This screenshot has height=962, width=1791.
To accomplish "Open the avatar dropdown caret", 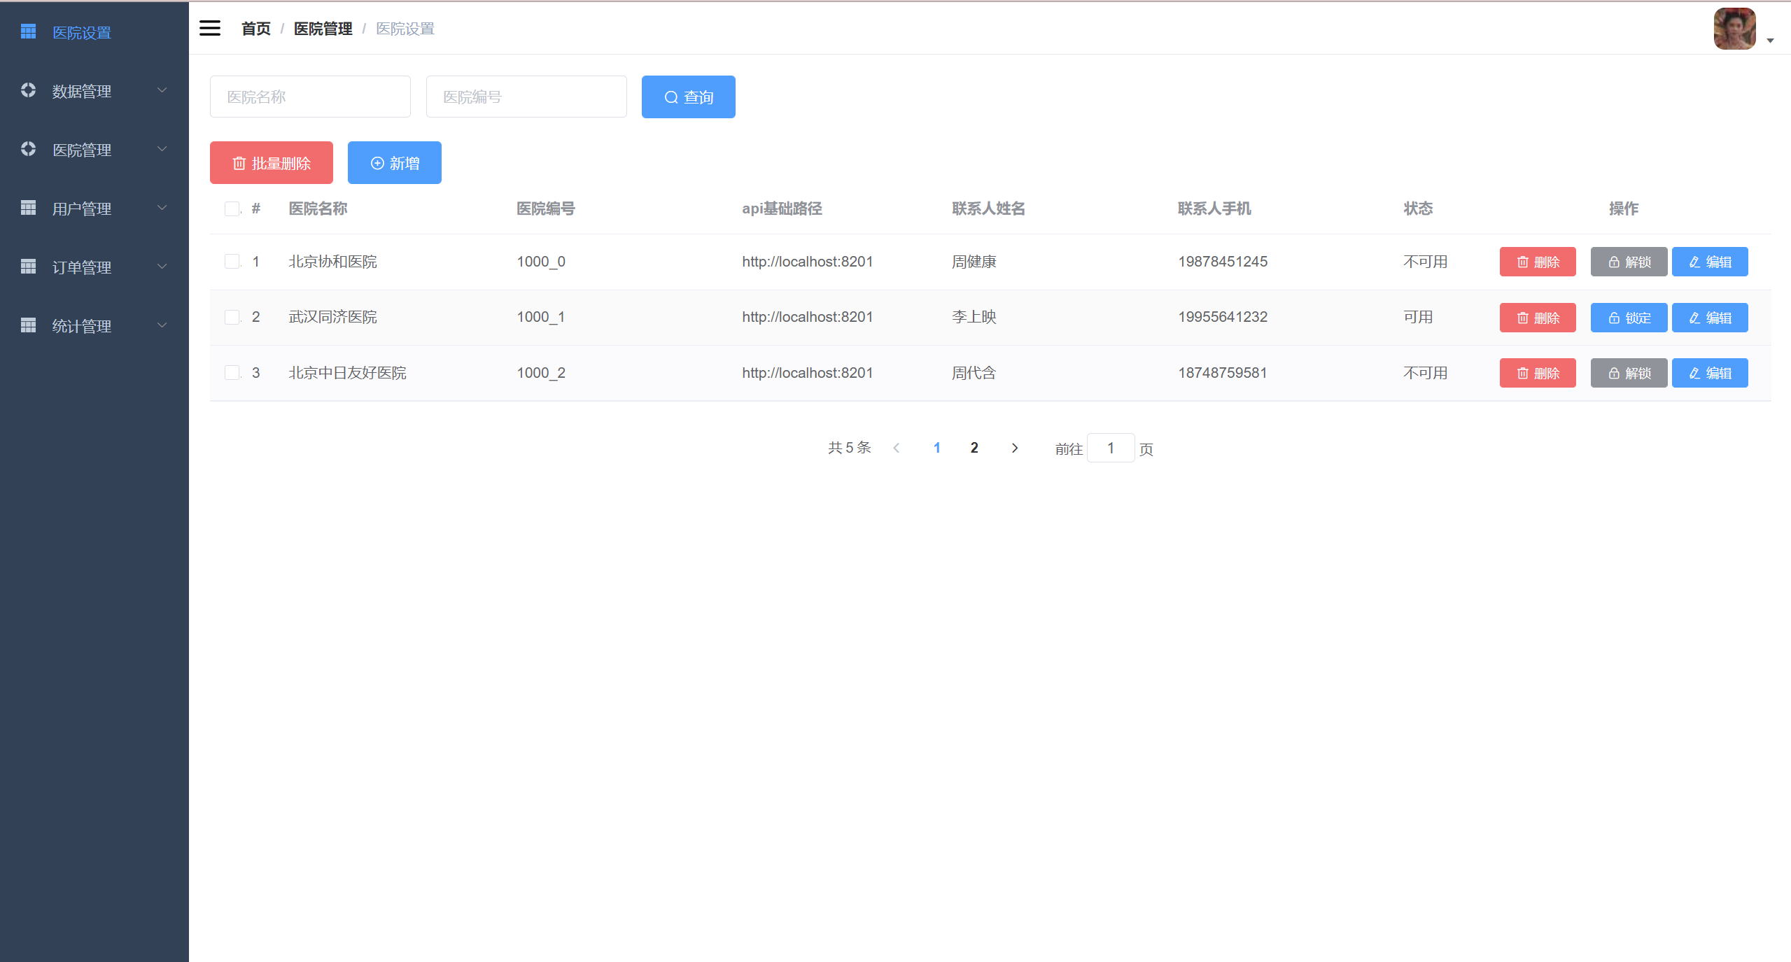I will [x=1770, y=41].
